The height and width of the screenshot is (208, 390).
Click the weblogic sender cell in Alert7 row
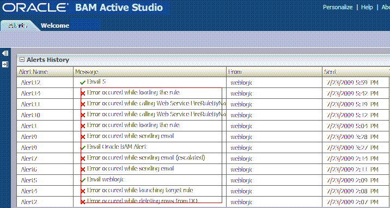pos(275,158)
